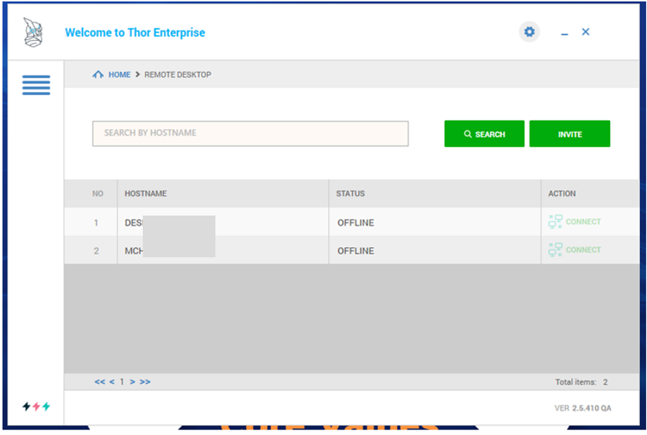Click OFFLINE status in row 1
Screen dimensions: 647x435
click(356, 223)
